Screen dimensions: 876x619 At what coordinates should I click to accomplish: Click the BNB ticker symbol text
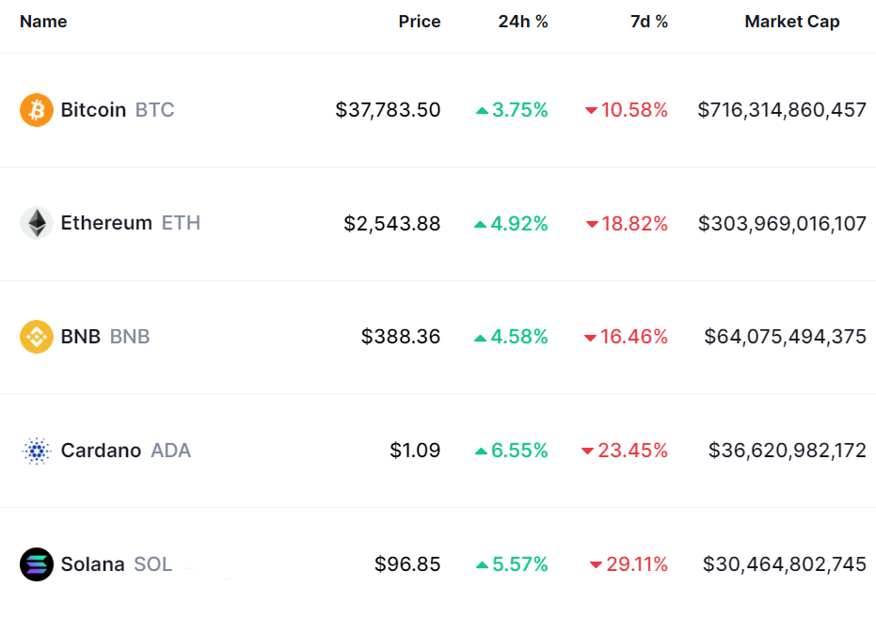[130, 337]
